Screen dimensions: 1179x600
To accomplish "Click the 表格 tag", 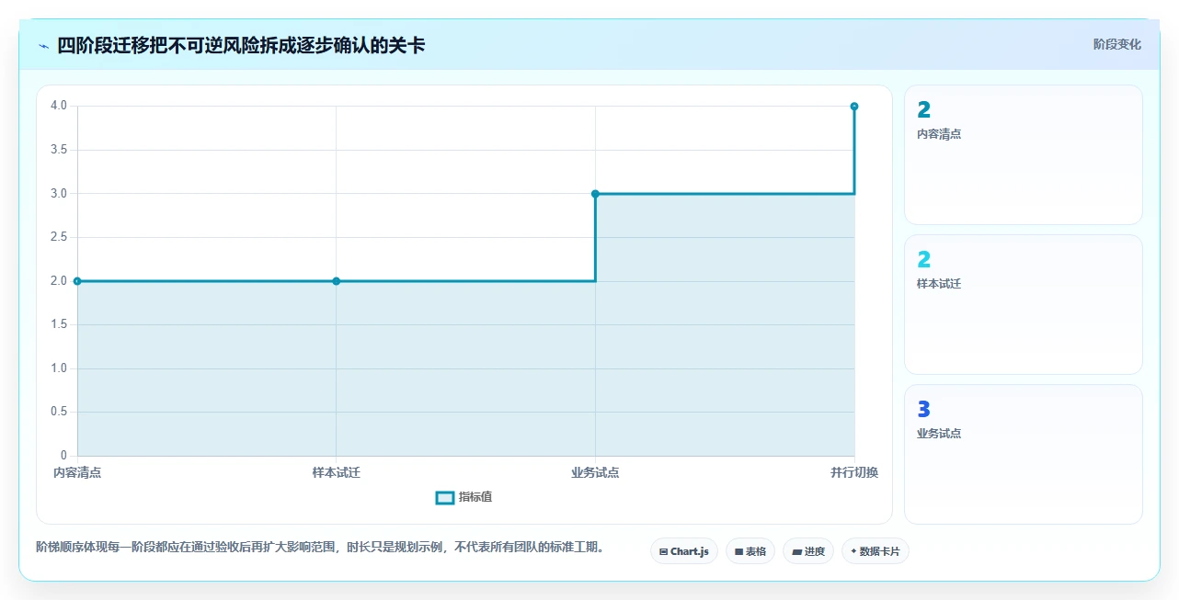I will tap(750, 551).
